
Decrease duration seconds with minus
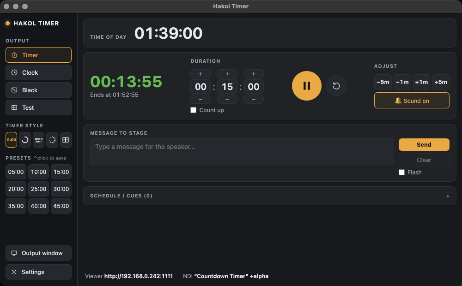[x=254, y=99]
